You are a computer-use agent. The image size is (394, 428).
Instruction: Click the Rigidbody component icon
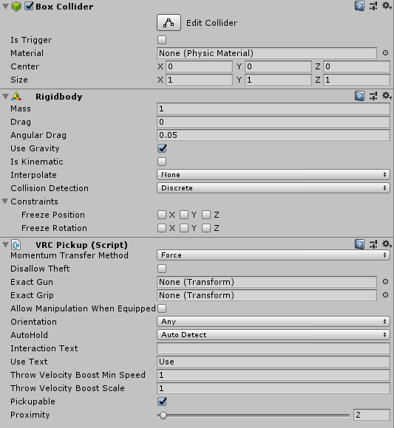pyautogui.click(x=16, y=97)
